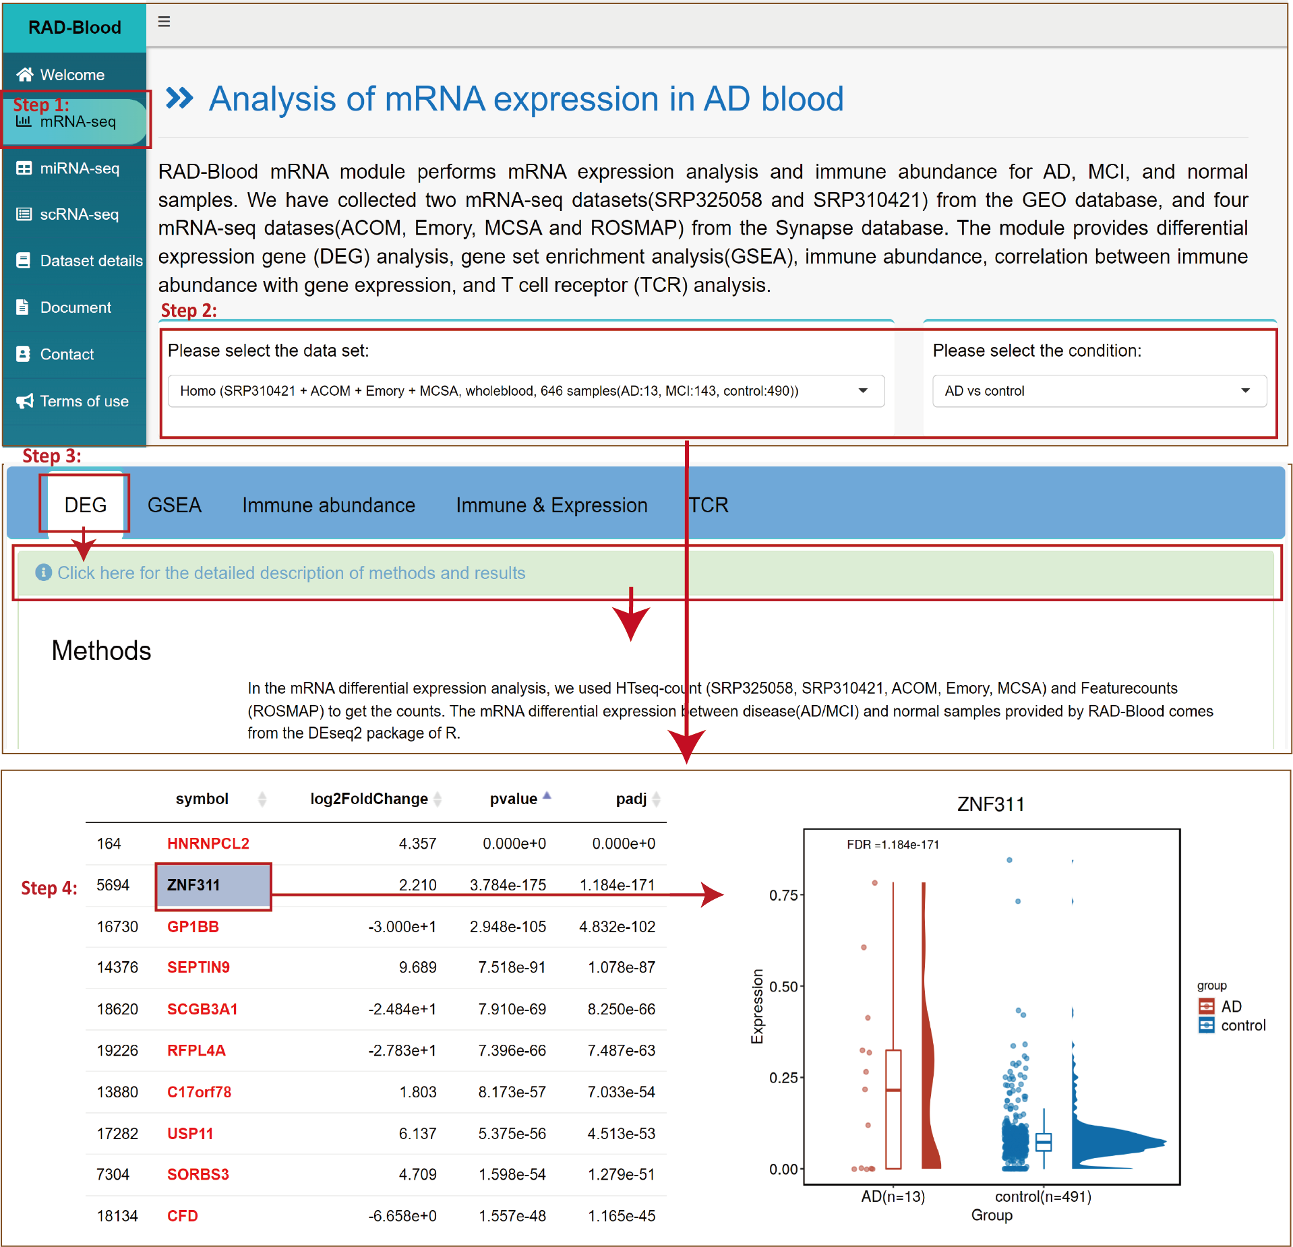
Task: Click the RAD-Blood logo title
Action: (x=75, y=27)
